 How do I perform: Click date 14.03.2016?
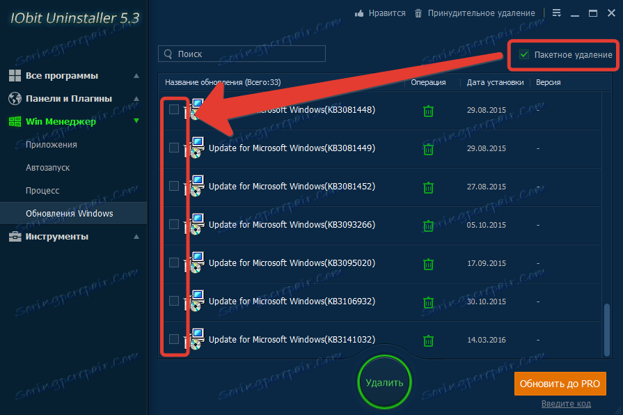[487, 340]
